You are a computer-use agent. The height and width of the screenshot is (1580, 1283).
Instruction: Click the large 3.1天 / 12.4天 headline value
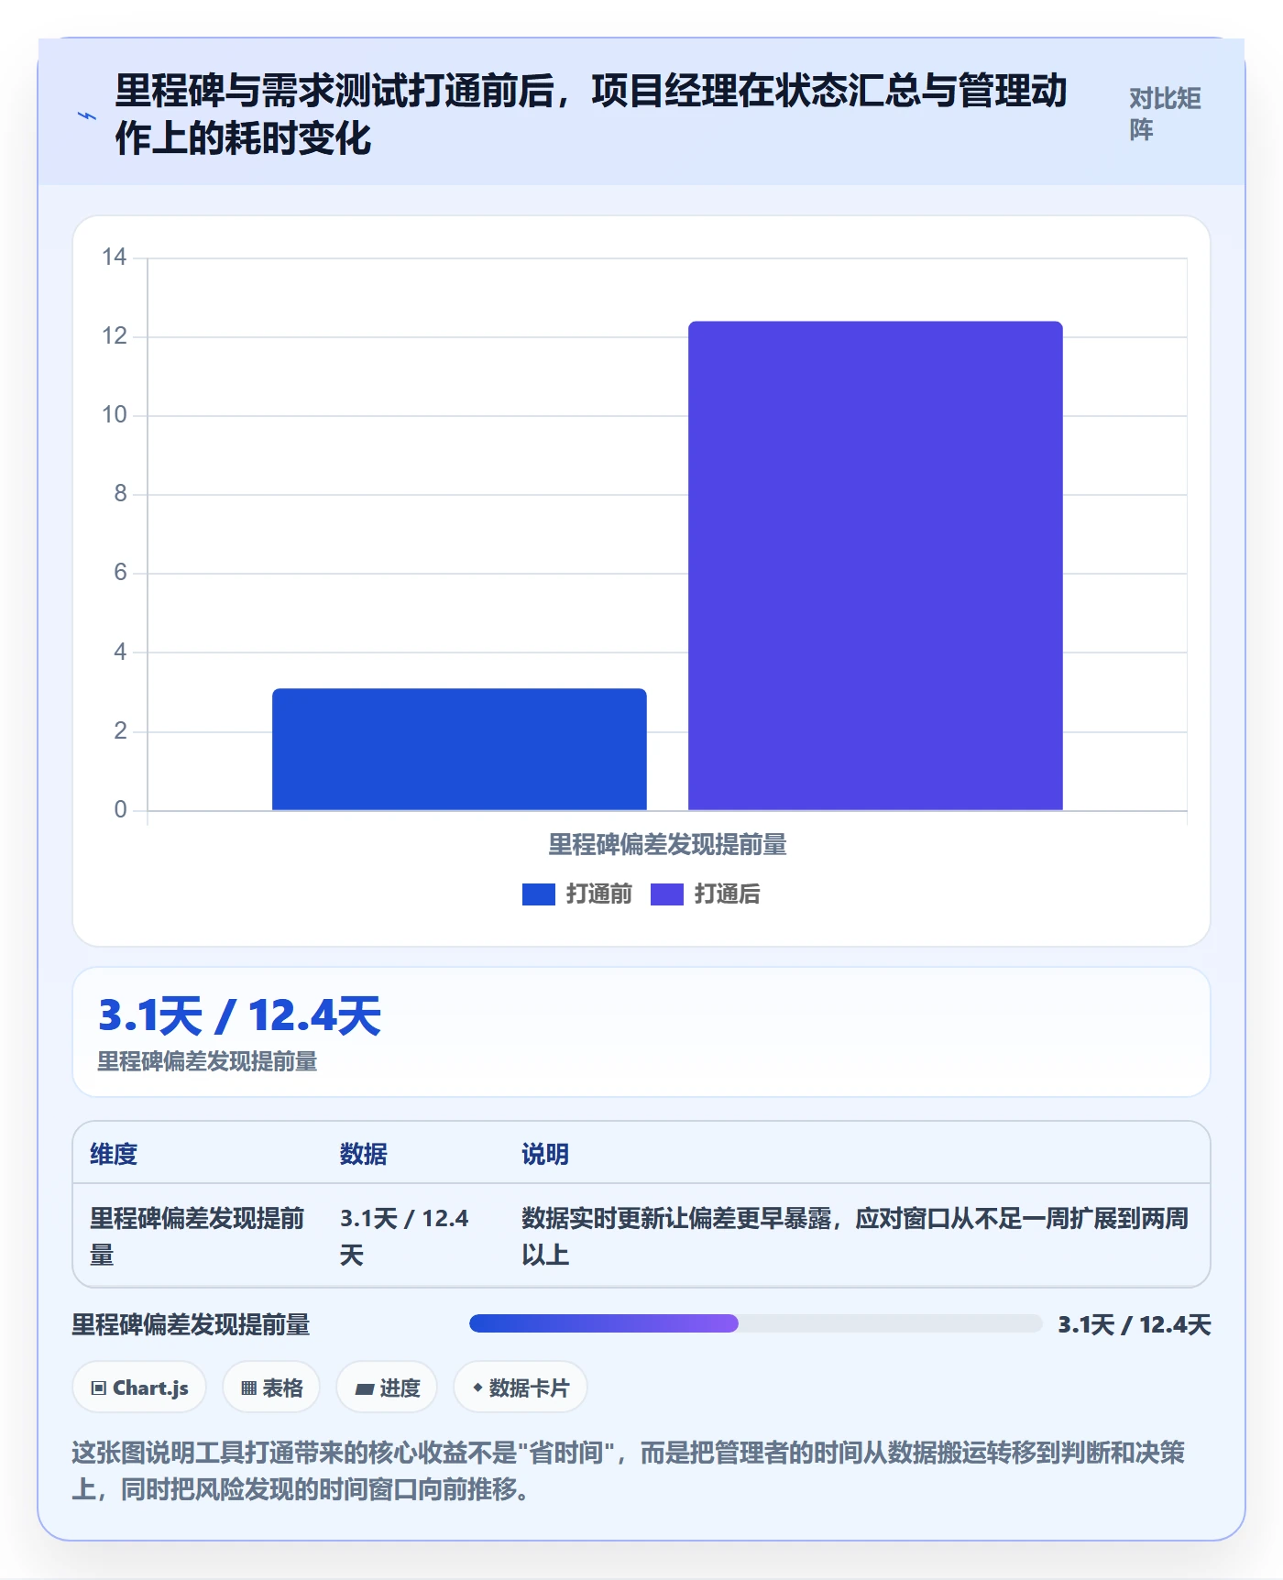coord(239,1016)
